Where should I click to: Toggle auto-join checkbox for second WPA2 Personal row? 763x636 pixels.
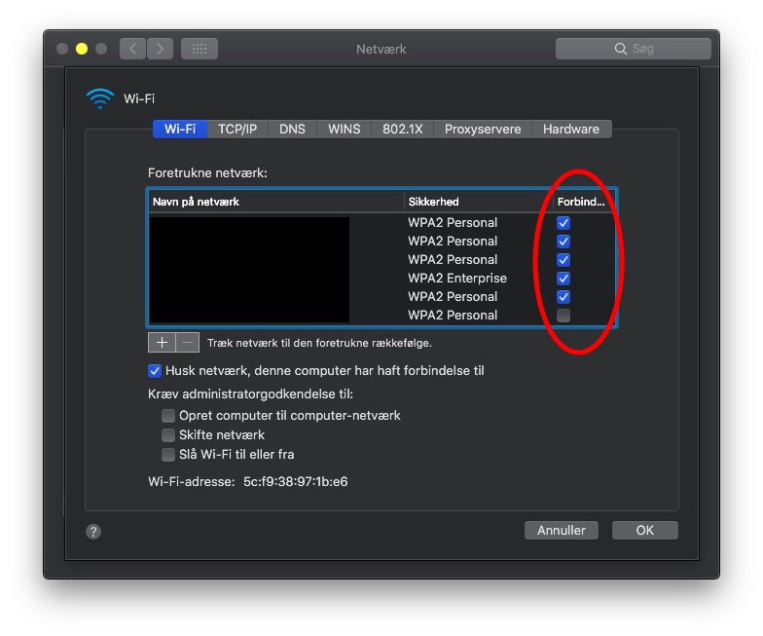[563, 242]
